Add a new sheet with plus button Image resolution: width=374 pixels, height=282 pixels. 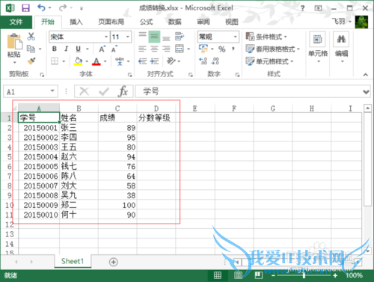pyautogui.click(x=114, y=262)
